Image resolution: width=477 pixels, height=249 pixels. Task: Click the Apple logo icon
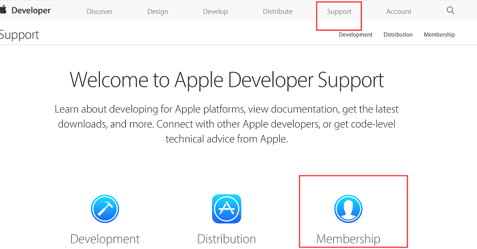click(3, 10)
